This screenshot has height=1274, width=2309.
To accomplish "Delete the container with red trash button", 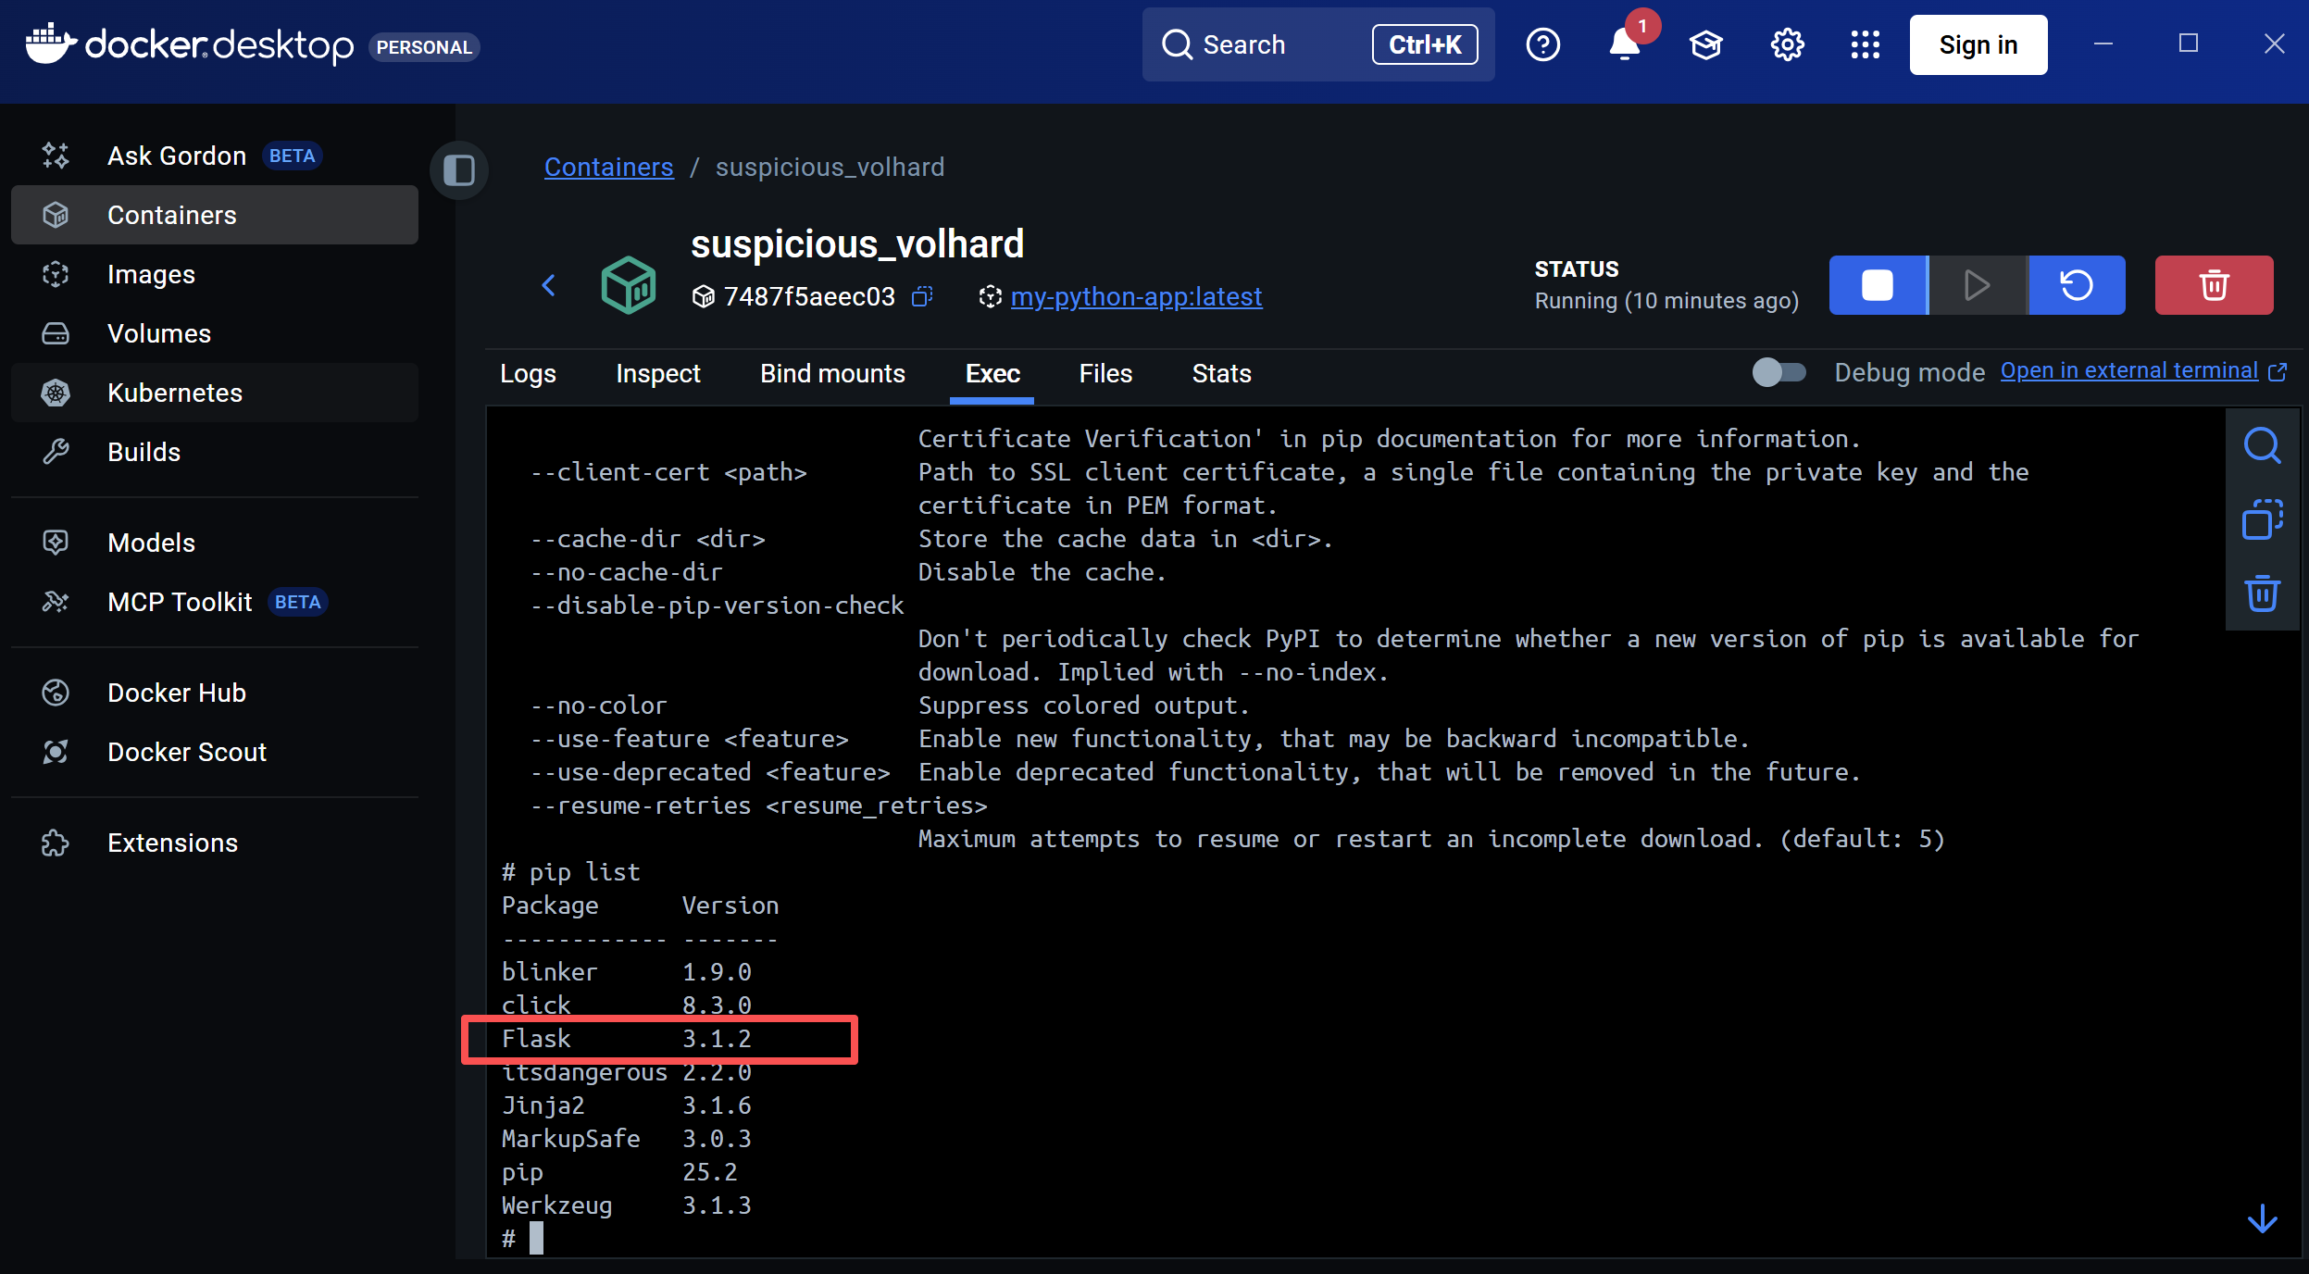I will [x=2213, y=285].
